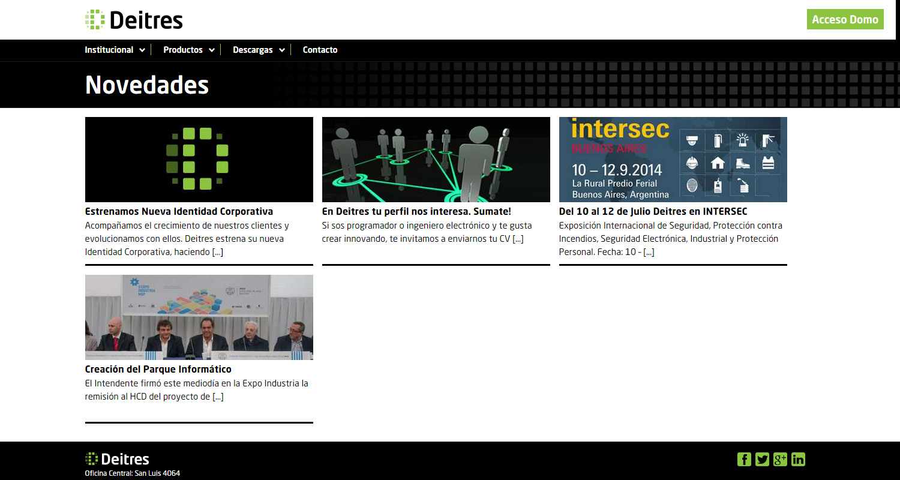This screenshot has width=900, height=480.
Task: Open the Institucional menu
Action: [x=109, y=50]
